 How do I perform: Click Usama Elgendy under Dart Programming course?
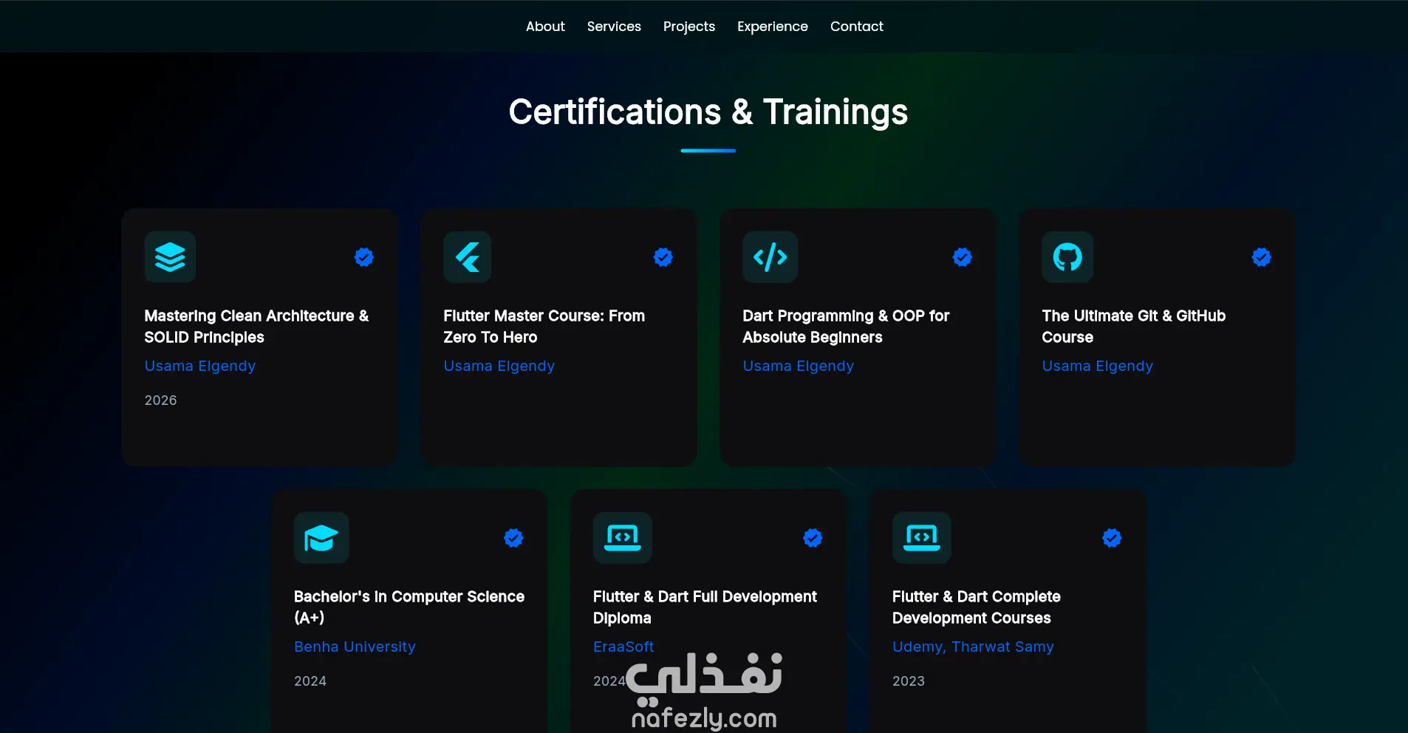799,366
